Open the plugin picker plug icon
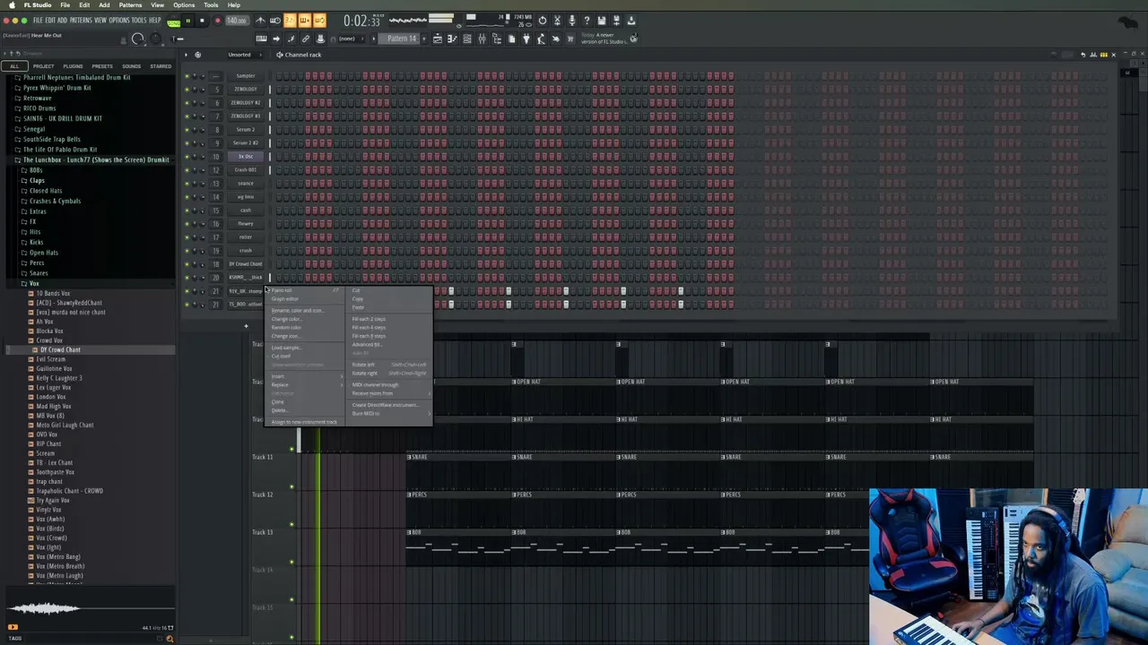This screenshot has height=645, width=1148. coord(526,39)
